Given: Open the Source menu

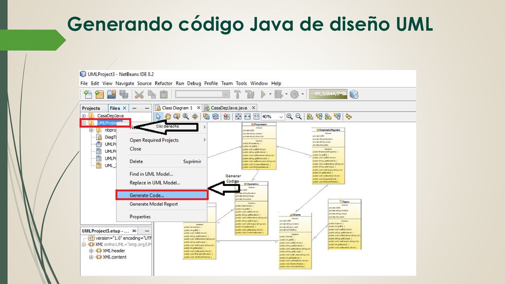Looking at the screenshot, I should [144, 83].
